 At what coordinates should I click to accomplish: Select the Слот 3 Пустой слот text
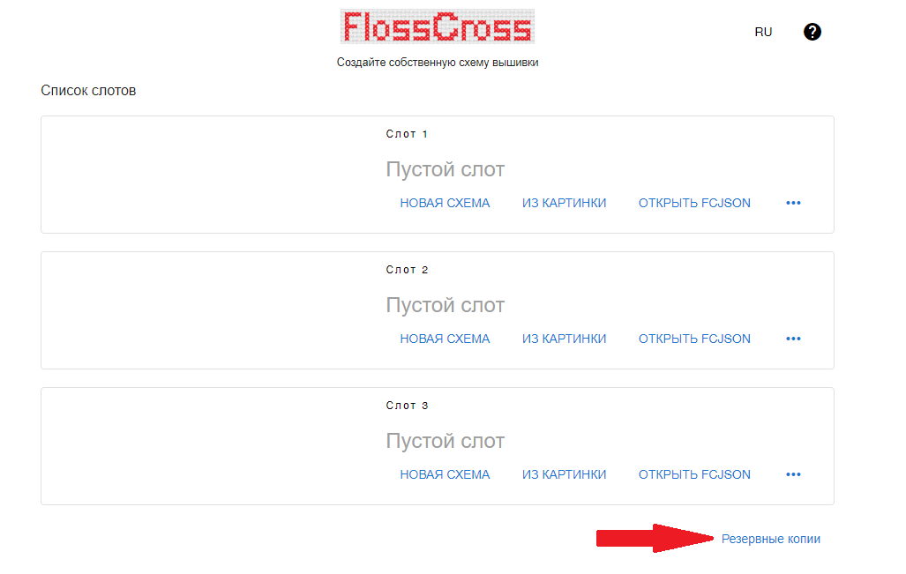445,441
